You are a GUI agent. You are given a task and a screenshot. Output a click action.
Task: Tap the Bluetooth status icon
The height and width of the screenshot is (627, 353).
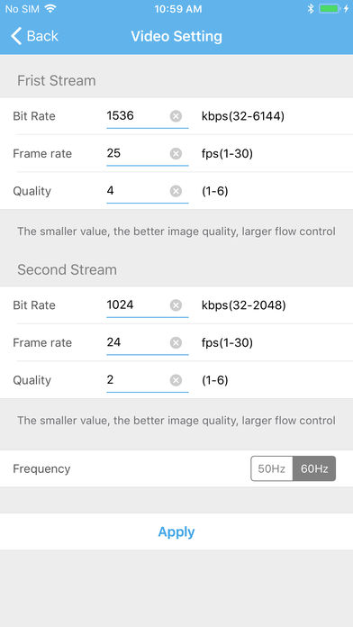point(310,9)
